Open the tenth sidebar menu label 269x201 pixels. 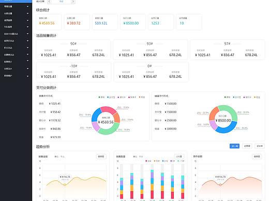click(x=8, y=69)
